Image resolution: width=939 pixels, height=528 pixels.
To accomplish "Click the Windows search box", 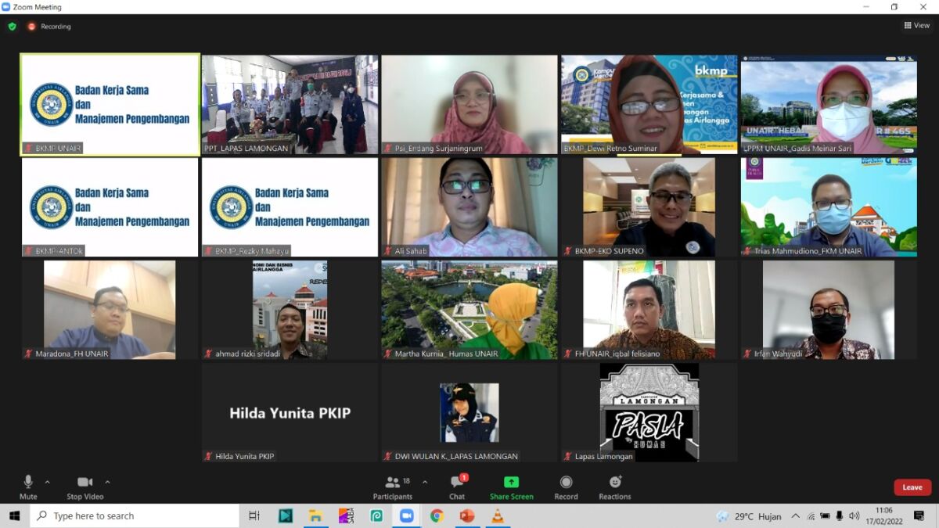I will [x=135, y=515].
